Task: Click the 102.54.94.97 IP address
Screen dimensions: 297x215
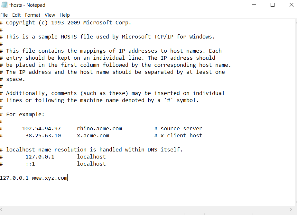Action: (42, 128)
